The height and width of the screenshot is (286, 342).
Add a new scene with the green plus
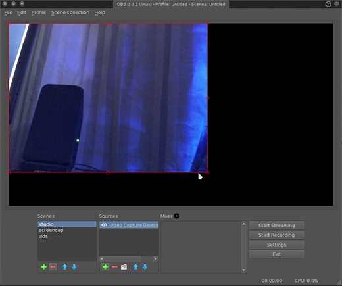coord(43,267)
